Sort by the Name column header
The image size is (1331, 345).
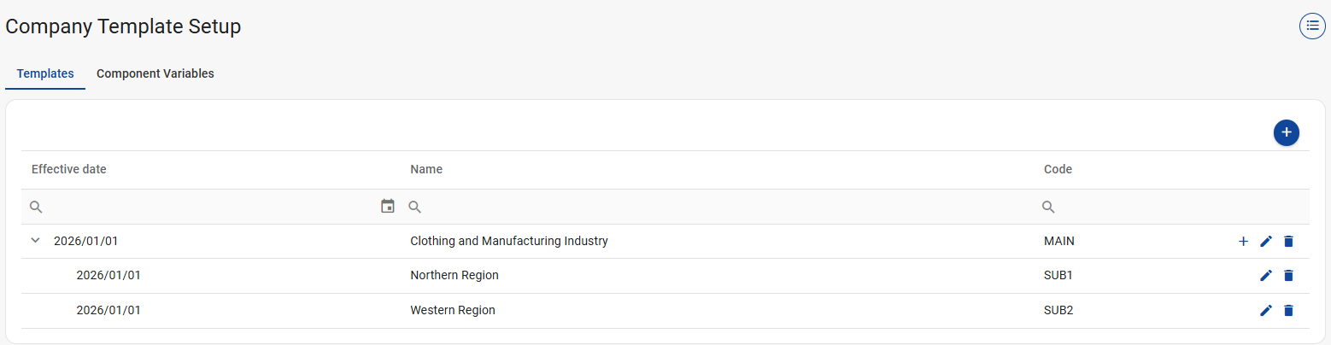coord(426,169)
